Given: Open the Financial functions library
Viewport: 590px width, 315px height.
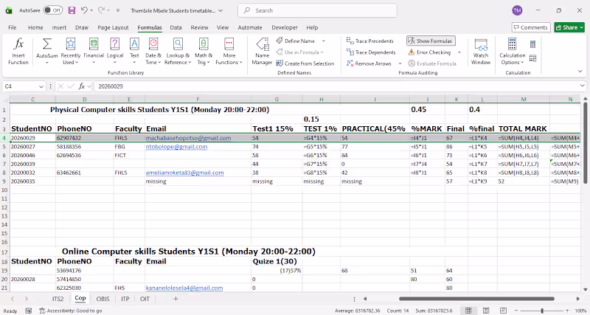Looking at the screenshot, I should (94, 51).
